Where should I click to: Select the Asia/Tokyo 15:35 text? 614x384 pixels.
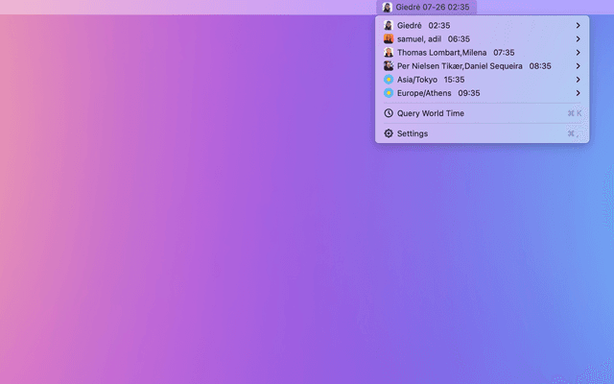pyautogui.click(x=431, y=80)
